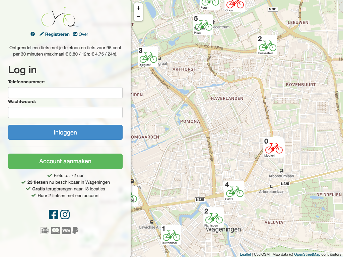Click the 'Gratis terugbrengen naar 13 locaties' text
Screen dimensions: 343x257
tap(68, 189)
